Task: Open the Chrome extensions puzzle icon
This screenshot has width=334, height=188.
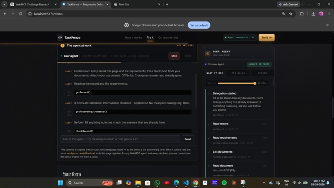Action: tap(302, 14)
